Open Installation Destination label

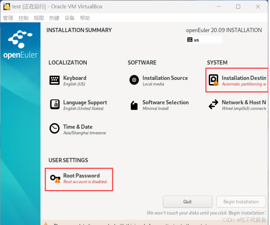(x=244, y=78)
